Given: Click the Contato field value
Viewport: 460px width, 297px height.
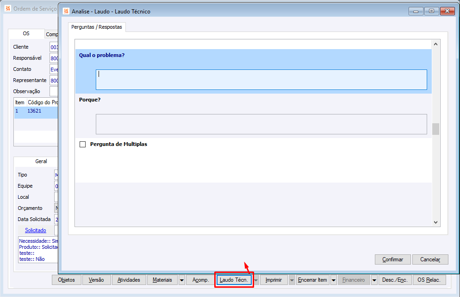Looking at the screenshot, I should (x=54, y=70).
